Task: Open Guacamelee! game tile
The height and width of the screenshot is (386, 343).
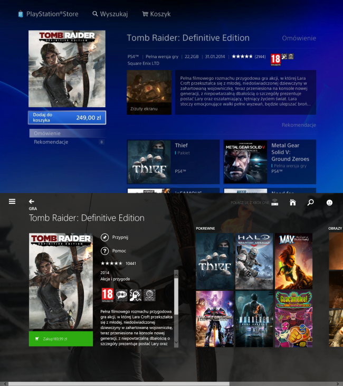Action: pos(293,319)
